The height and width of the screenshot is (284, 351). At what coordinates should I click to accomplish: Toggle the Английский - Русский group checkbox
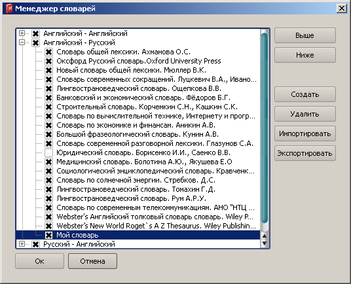[x=35, y=43]
